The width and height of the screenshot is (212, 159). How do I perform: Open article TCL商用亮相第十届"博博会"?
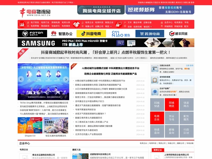coord(44,114)
